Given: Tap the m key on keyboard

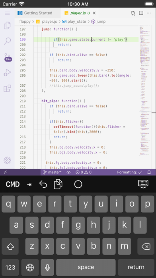Looking at the screenshot, I should point(125,246).
